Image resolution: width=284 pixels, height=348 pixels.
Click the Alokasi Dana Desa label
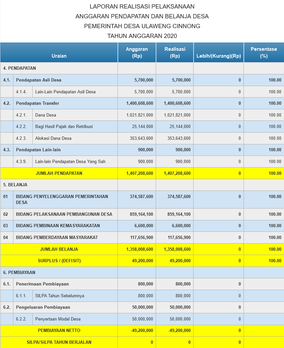[x=53, y=138]
